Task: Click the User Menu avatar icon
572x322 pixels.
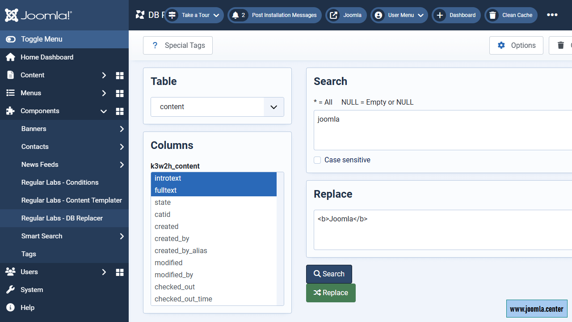Action: tap(379, 15)
